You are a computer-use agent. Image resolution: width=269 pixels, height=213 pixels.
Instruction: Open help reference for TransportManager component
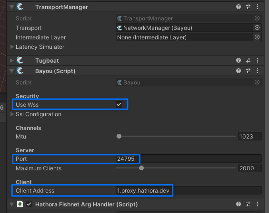[239, 7]
